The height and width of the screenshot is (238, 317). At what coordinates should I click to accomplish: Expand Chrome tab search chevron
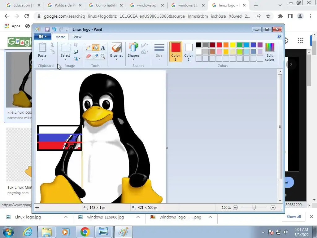[x=280, y=5]
